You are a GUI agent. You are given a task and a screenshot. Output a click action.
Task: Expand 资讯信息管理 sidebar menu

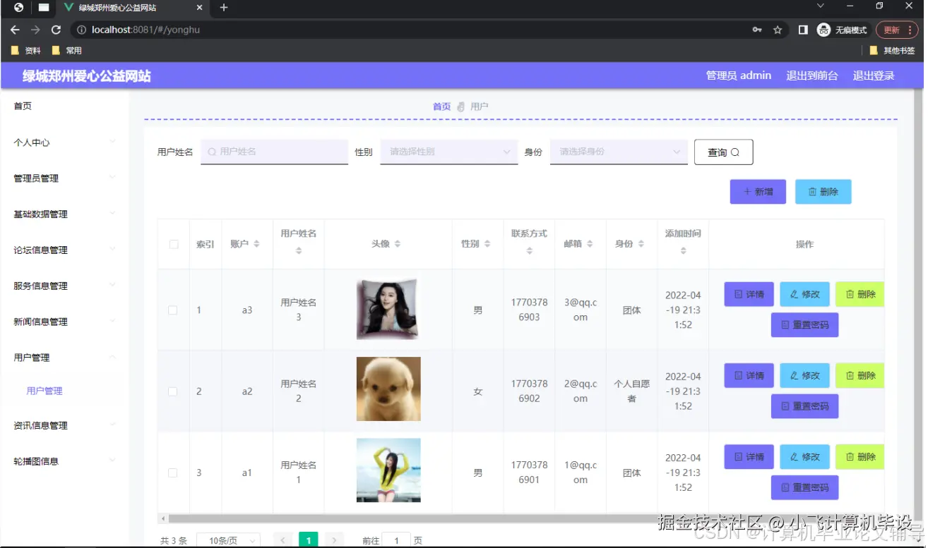(x=64, y=425)
